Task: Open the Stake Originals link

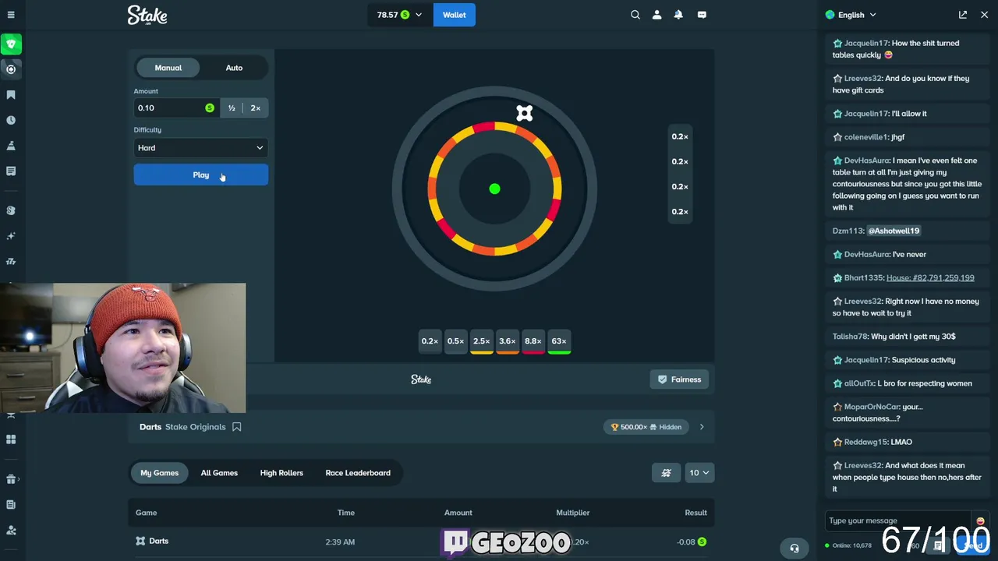Action: (195, 427)
